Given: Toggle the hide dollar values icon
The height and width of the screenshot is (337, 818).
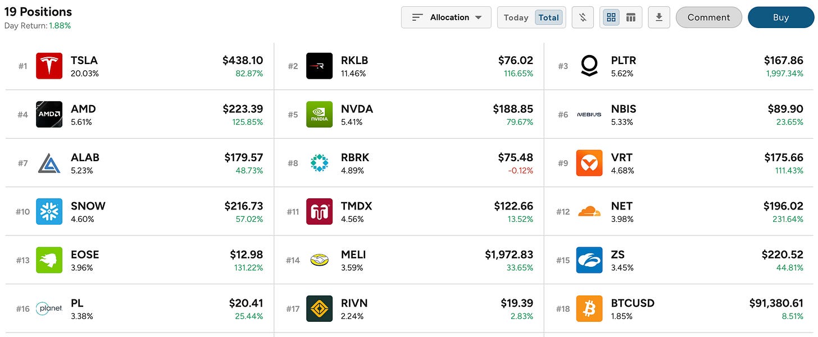Looking at the screenshot, I should [x=583, y=17].
